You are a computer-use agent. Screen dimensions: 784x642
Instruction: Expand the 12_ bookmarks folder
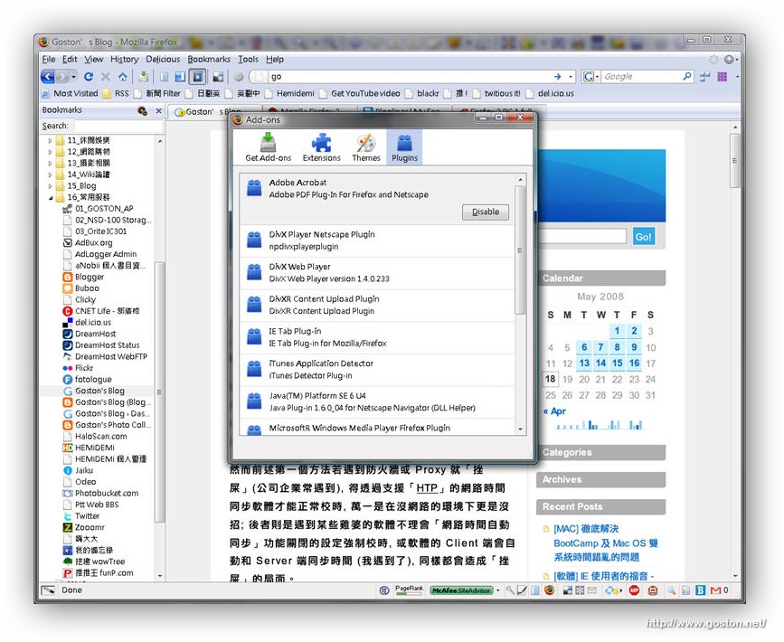tap(50, 152)
